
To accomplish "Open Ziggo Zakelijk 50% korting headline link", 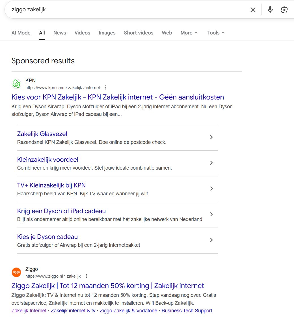I will click(108, 286).
